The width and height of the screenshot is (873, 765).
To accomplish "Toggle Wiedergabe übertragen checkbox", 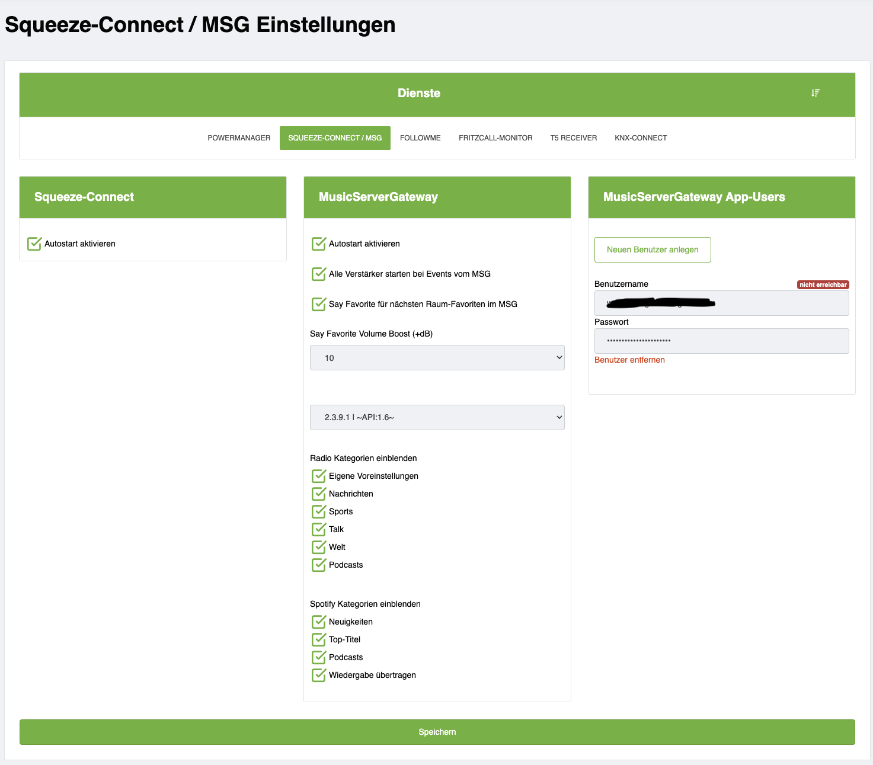I will pyautogui.click(x=319, y=675).
